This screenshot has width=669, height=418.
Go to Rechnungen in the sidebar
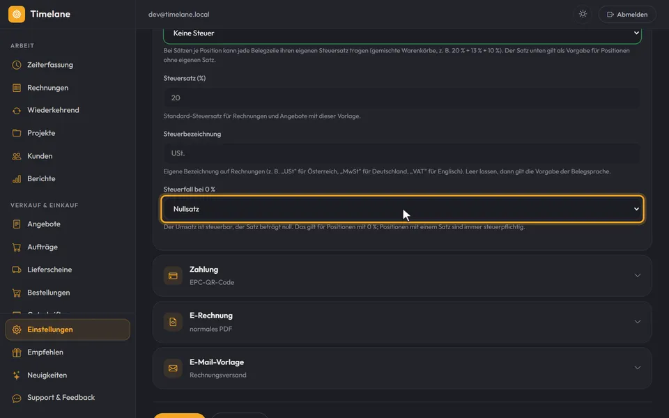pyautogui.click(x=68, y=88)
